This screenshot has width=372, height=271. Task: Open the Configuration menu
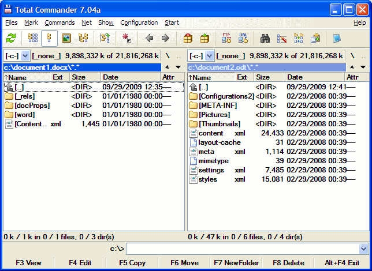tap(139, 22)
